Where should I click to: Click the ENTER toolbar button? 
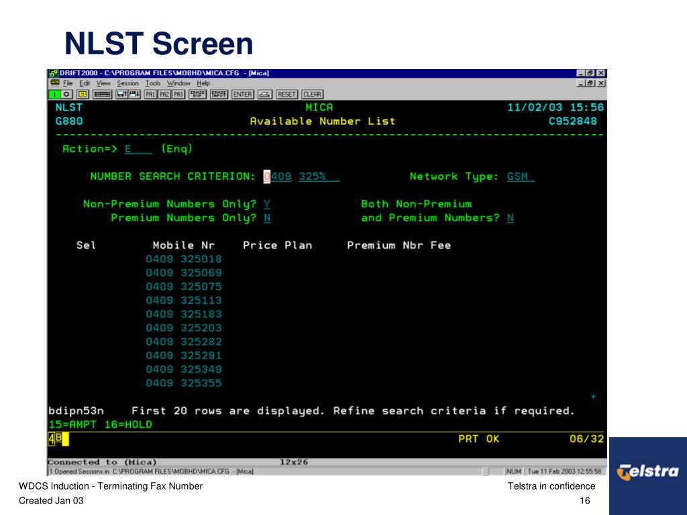coord(243,94)
